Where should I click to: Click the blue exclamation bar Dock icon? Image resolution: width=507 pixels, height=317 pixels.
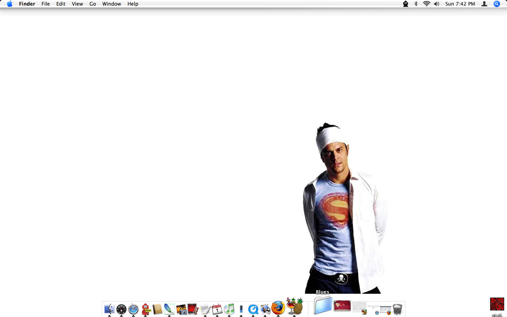click(x=241, y=309)
